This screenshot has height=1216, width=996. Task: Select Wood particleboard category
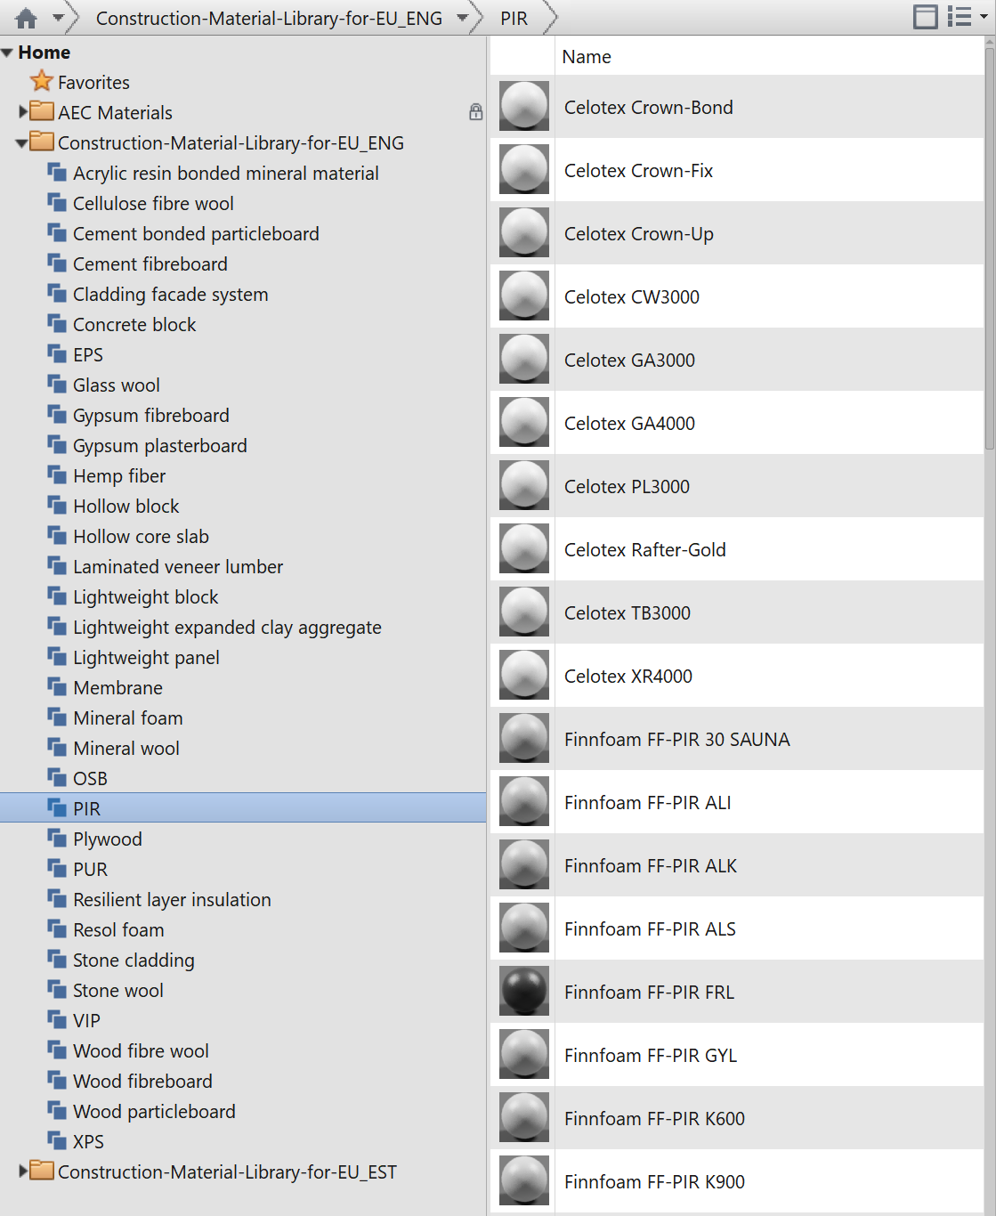click(154, 1112)
